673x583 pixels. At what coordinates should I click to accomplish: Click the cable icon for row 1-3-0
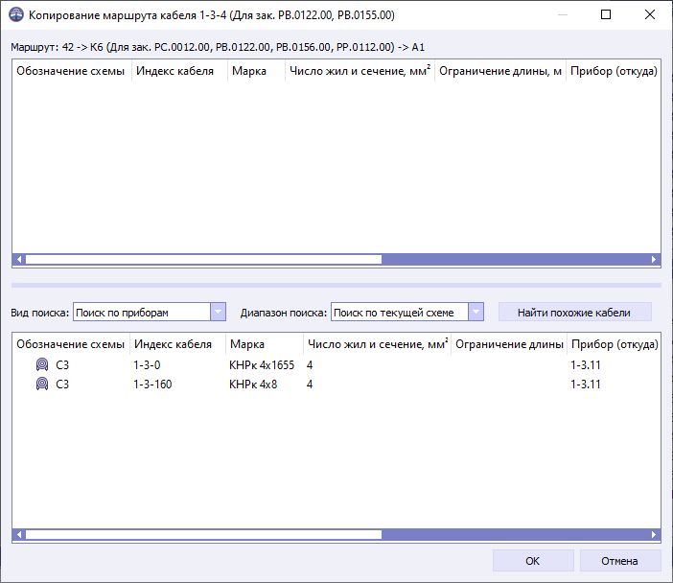(42, 365)
